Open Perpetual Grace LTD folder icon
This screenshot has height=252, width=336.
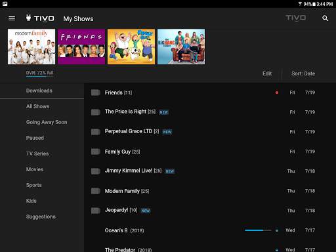pos(96,132)
